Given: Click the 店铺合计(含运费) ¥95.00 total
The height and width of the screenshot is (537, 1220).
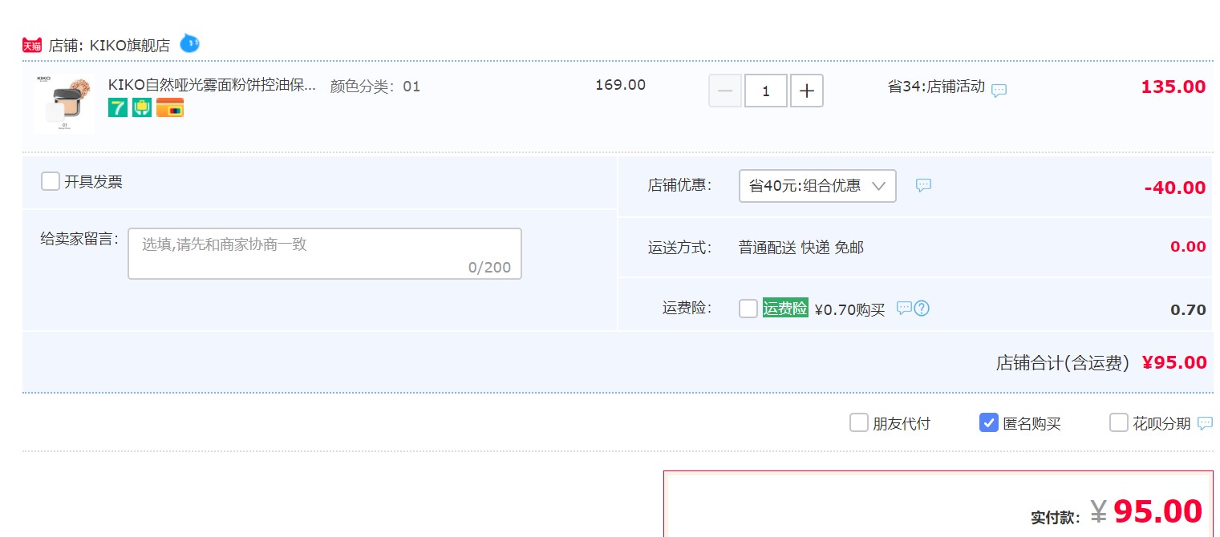Looking at the screenshot, I should tap(1101, 362).
